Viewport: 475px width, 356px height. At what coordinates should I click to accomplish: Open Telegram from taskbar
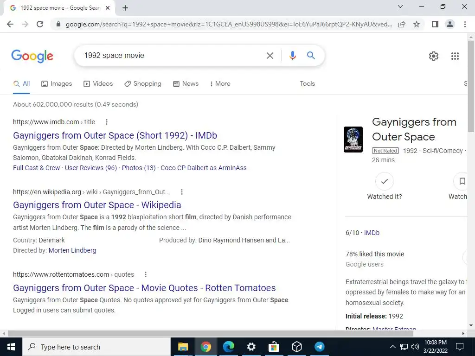click(319, 347)
